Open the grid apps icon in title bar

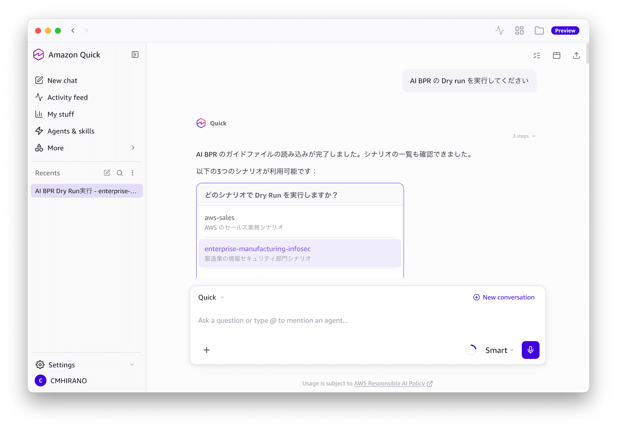click(x=519, y=31)
